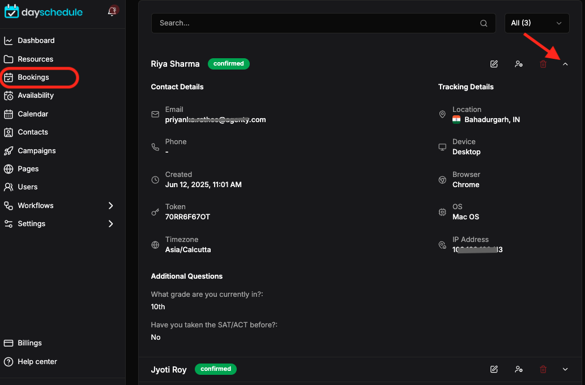Click the Phone handset icon

155,146
